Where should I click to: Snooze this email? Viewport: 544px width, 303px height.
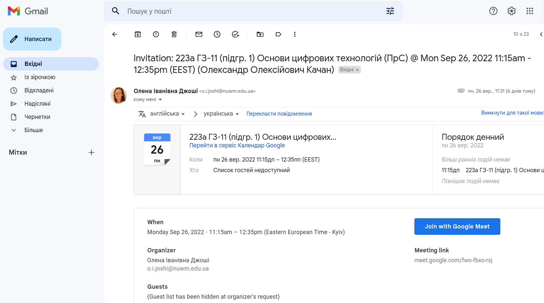point(217,34)
